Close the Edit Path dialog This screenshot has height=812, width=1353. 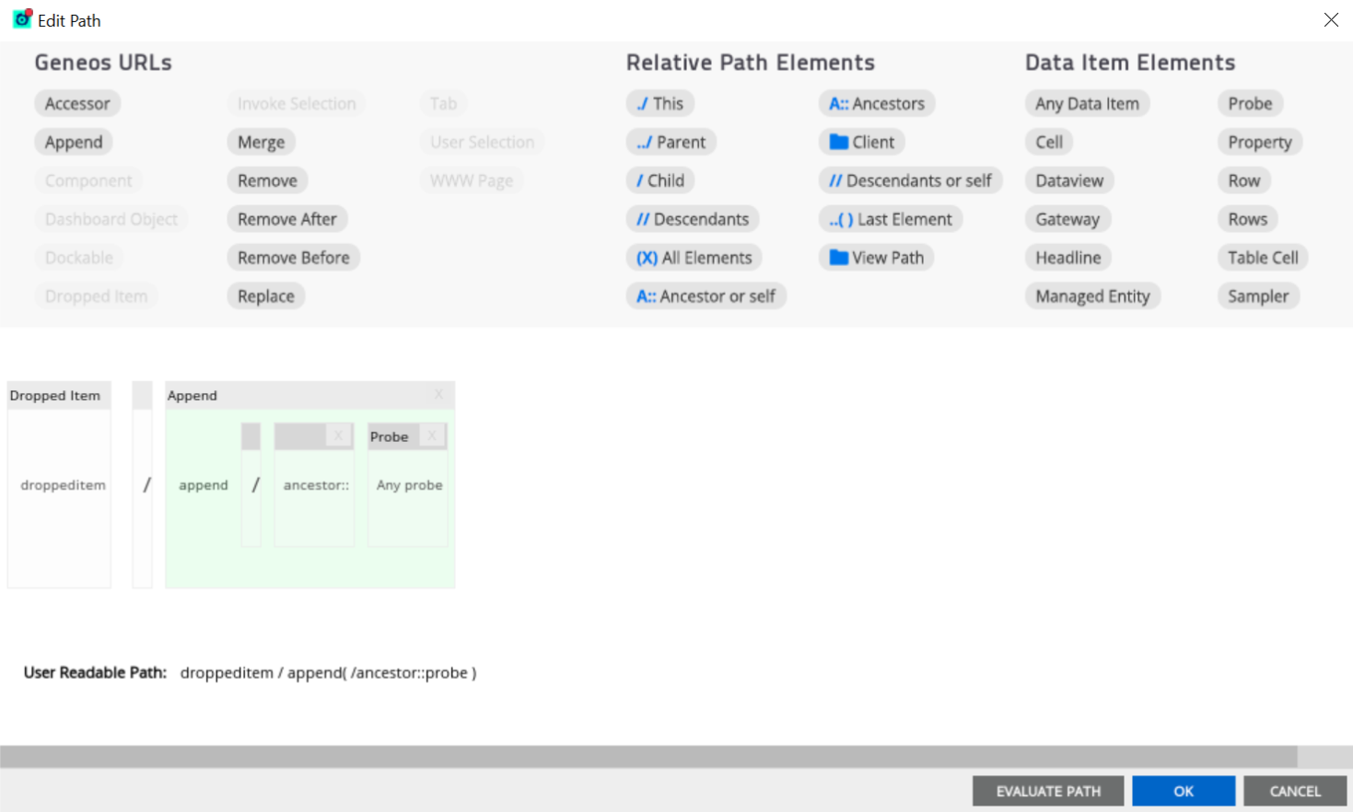1331,19
